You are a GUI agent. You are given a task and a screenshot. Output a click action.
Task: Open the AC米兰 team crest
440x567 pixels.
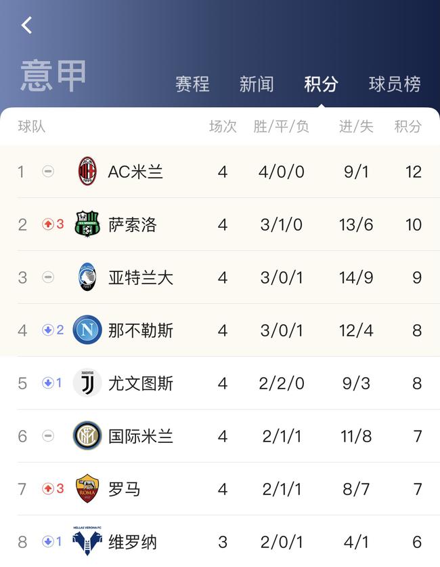click(x=87, y=171)
